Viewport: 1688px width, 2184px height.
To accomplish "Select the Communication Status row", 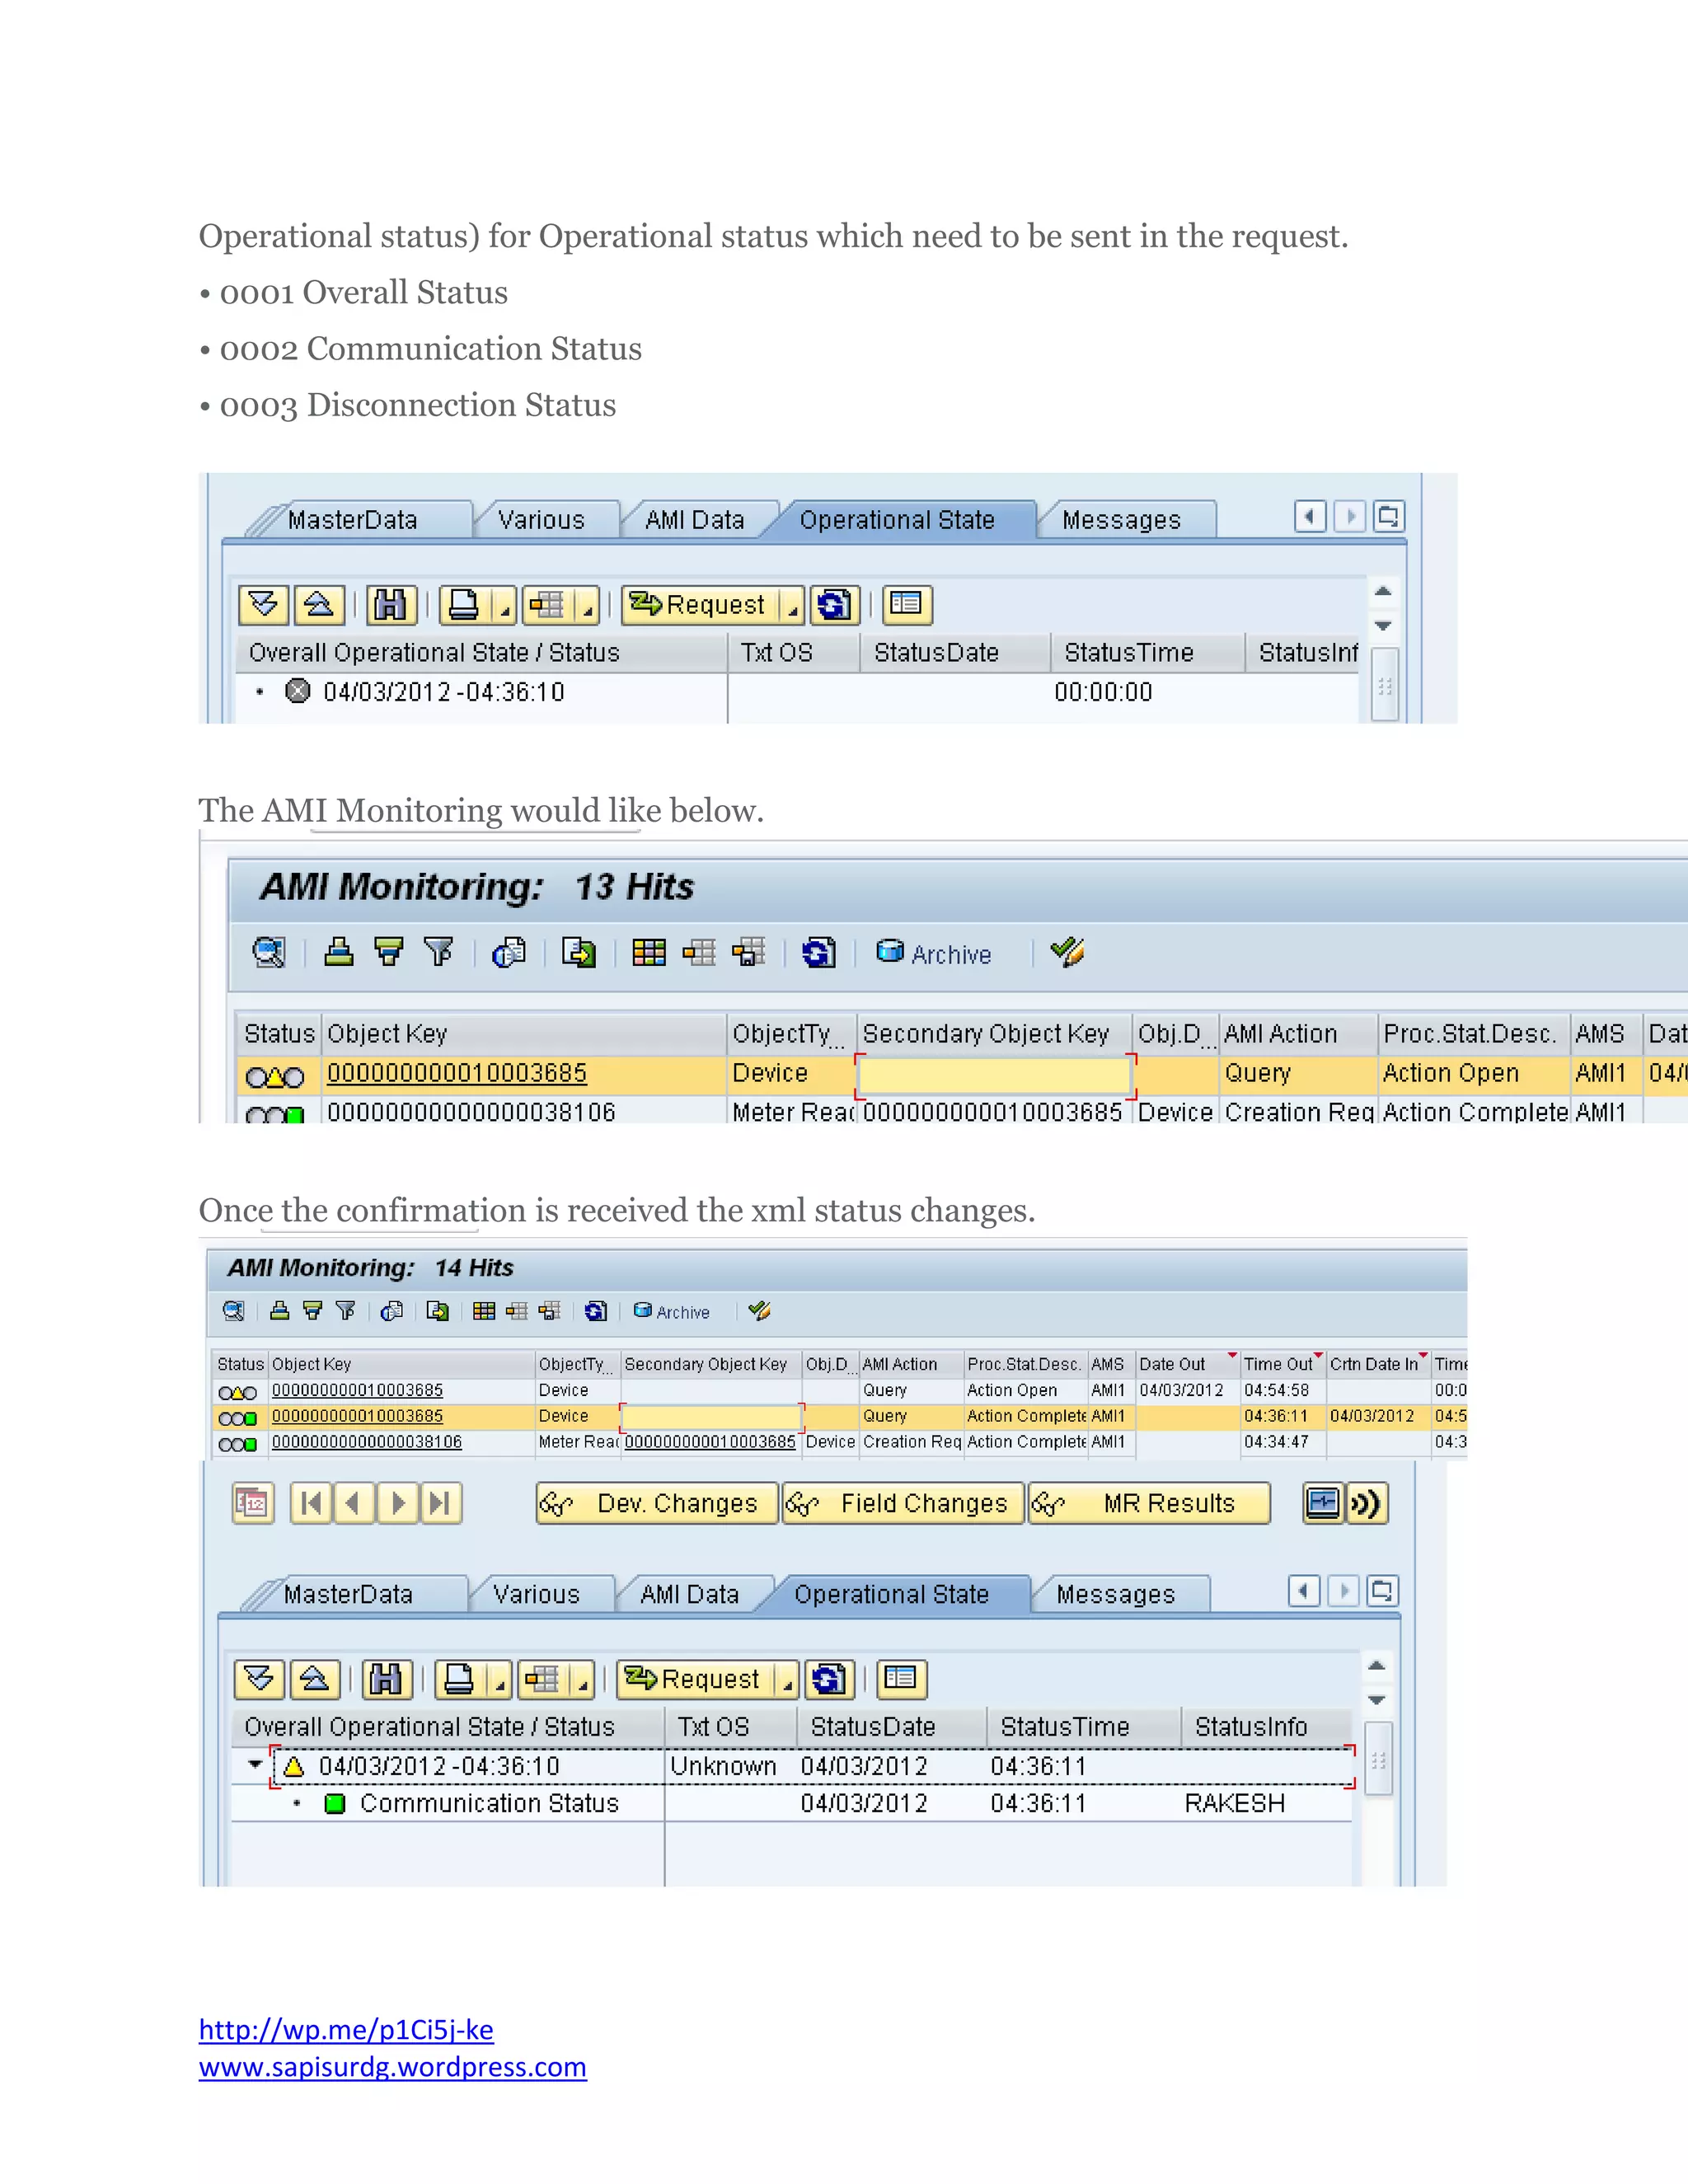I will [791, 1803].
